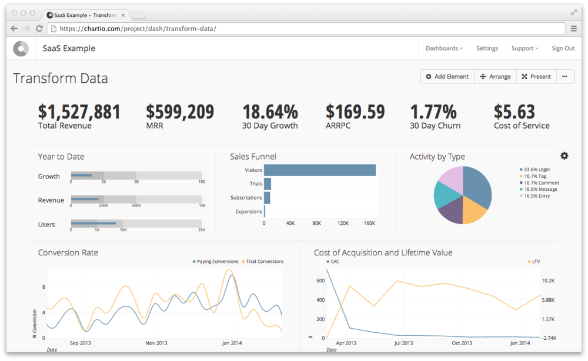Screen dimensions: 588x361
Task: Open the more options ellipsis button
Action: [x=565, y=76]
